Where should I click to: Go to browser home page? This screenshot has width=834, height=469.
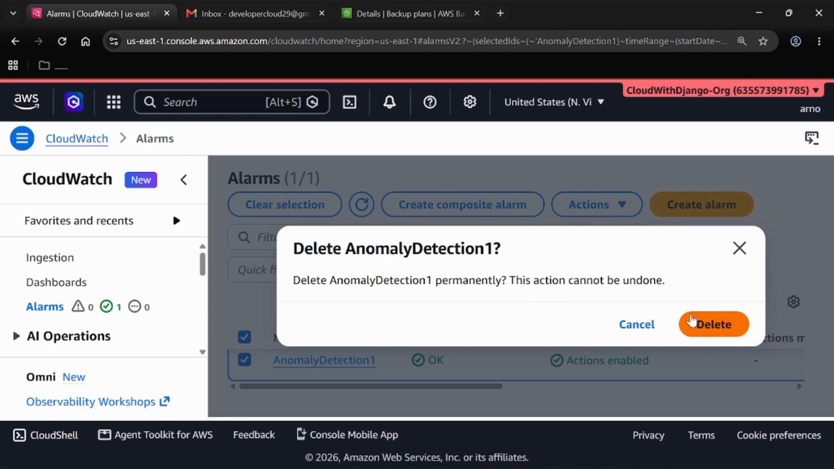[x=86, y=41]
